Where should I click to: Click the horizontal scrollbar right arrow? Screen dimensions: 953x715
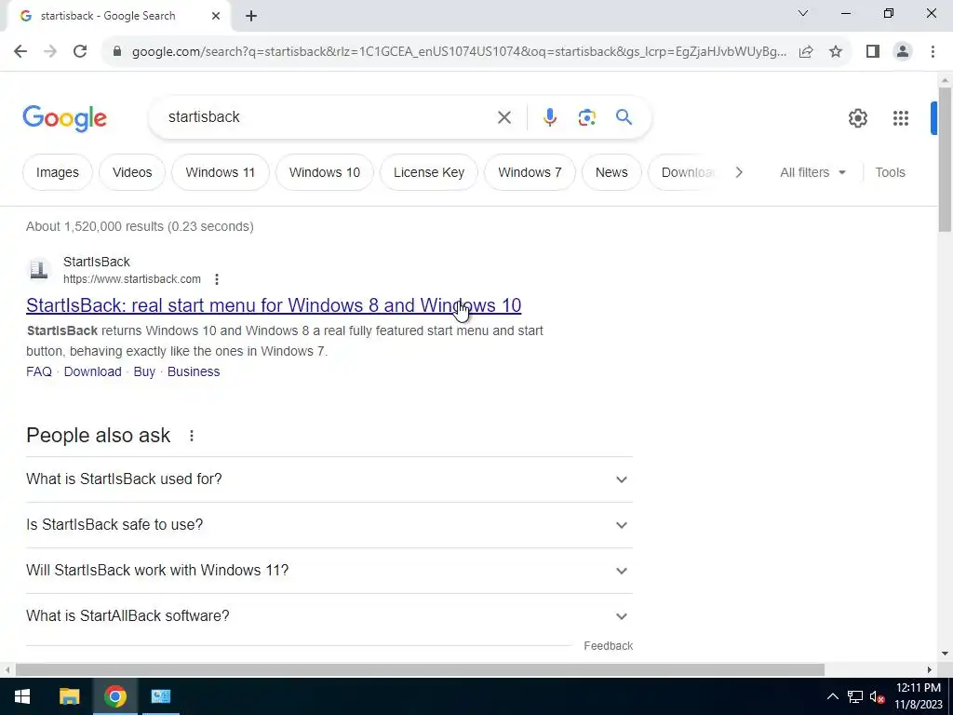(x=930, y=669)
